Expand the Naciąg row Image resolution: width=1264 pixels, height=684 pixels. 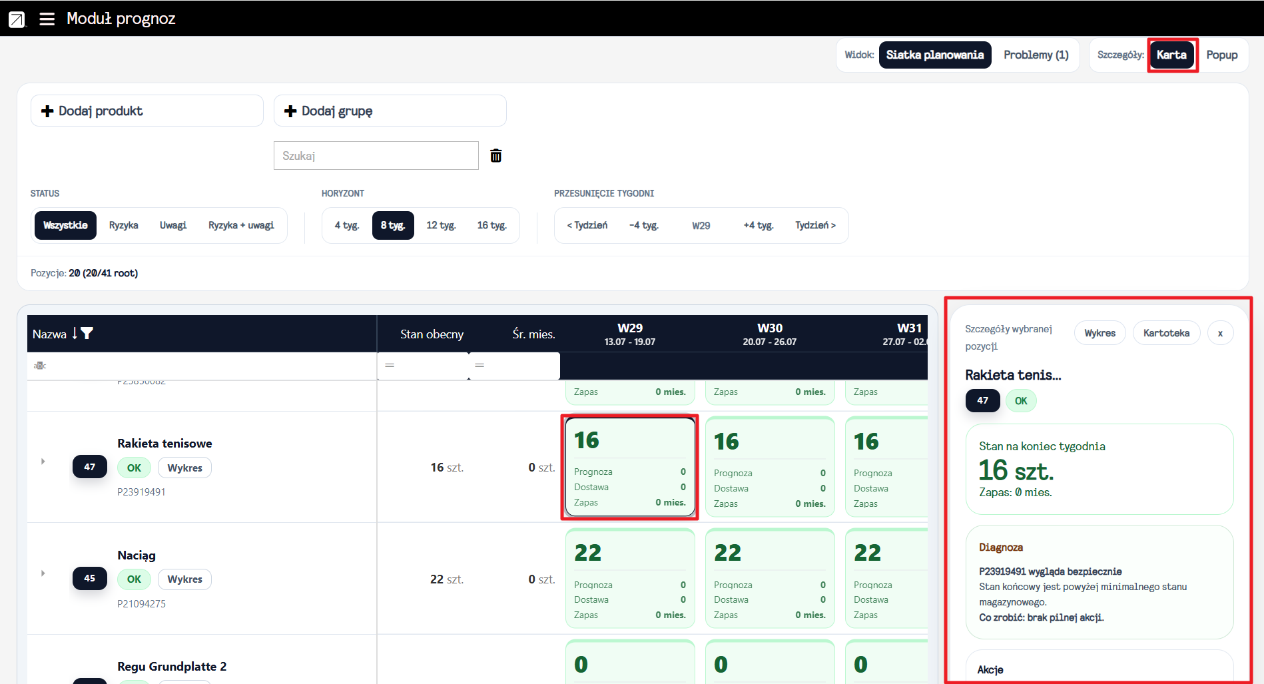click(x=43, y=573)
